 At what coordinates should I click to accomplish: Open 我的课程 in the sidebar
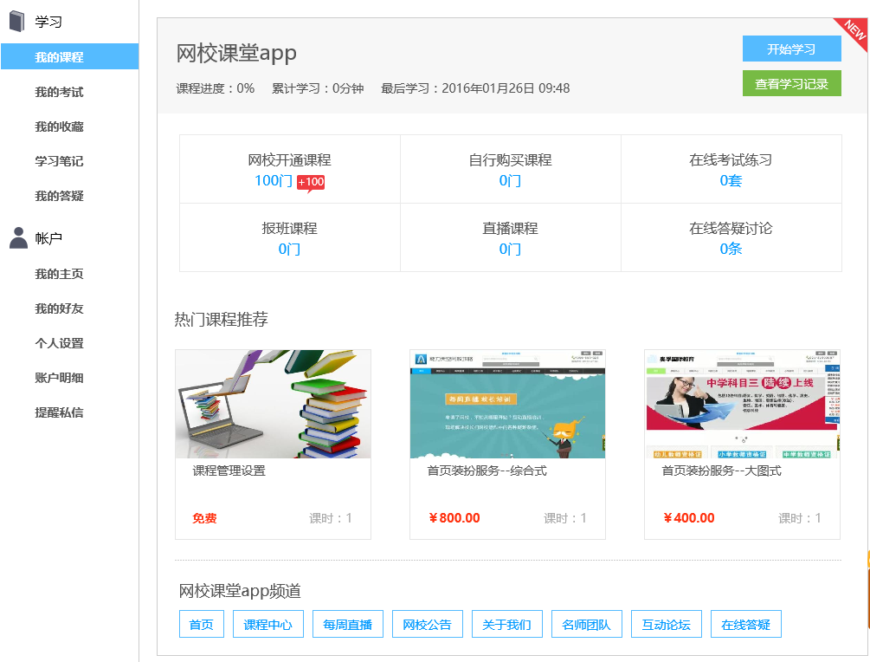pos(59,57)
